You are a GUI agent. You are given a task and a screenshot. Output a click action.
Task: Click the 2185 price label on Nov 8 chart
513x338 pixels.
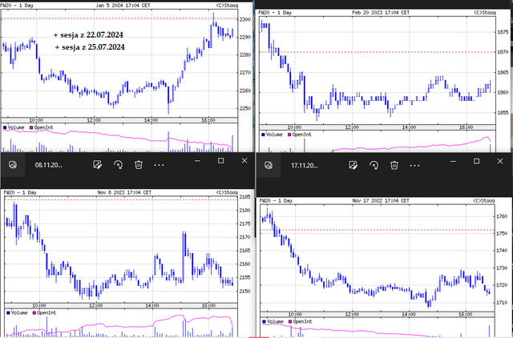tap(244, 197)
